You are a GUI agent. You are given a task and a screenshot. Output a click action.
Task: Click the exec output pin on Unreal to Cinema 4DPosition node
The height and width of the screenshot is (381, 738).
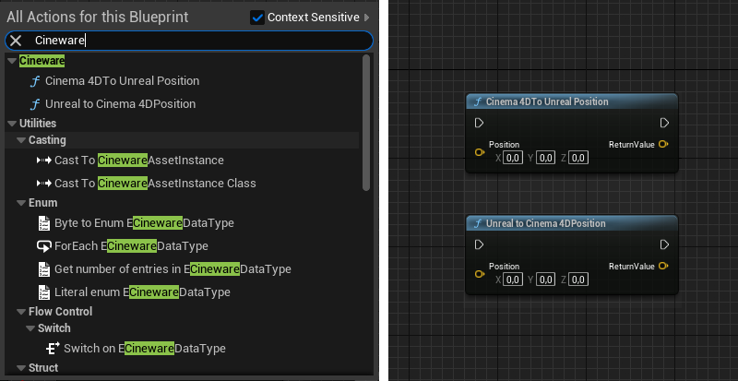point(664,244)
